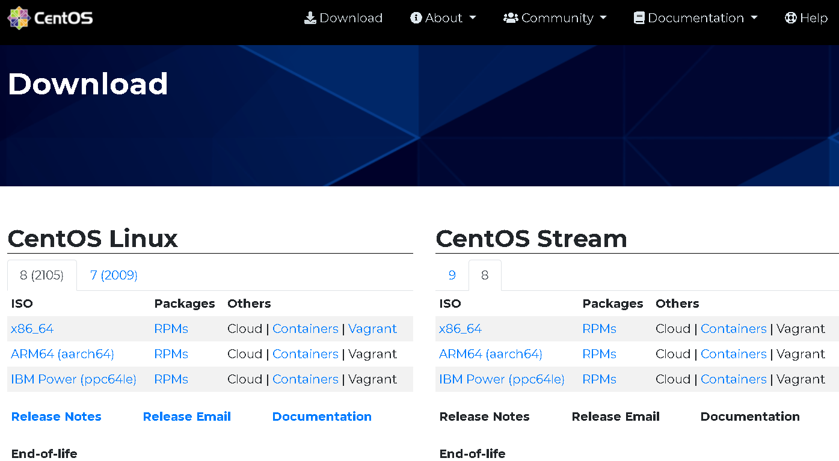Click the people icon beside Community
This screenshot has width=839, height=461.
(x=511, y=18)
